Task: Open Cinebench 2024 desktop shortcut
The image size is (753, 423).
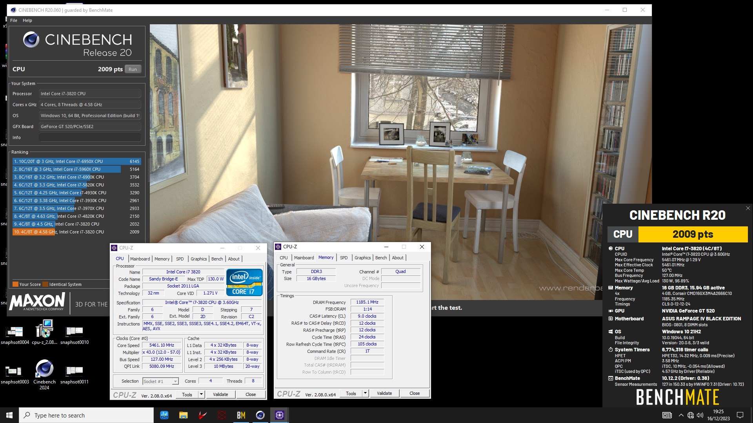Action: (44, 375)
